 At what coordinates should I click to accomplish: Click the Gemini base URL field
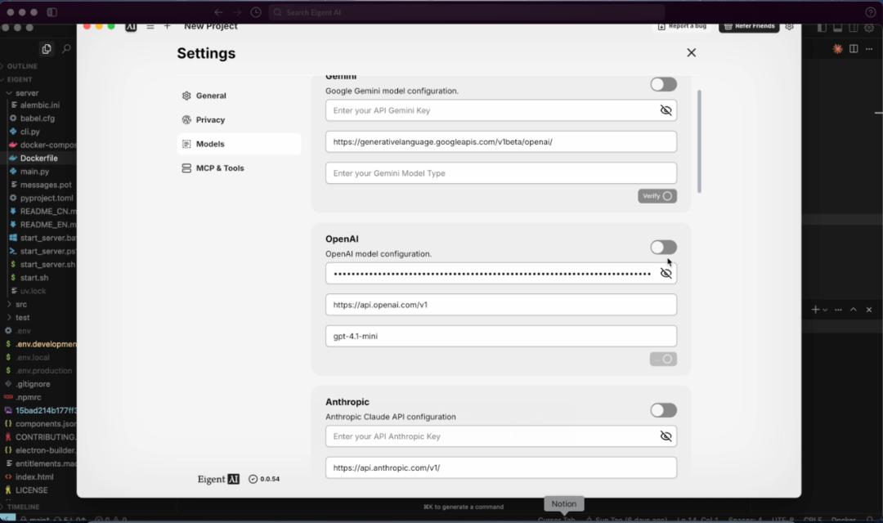[500, 142]
